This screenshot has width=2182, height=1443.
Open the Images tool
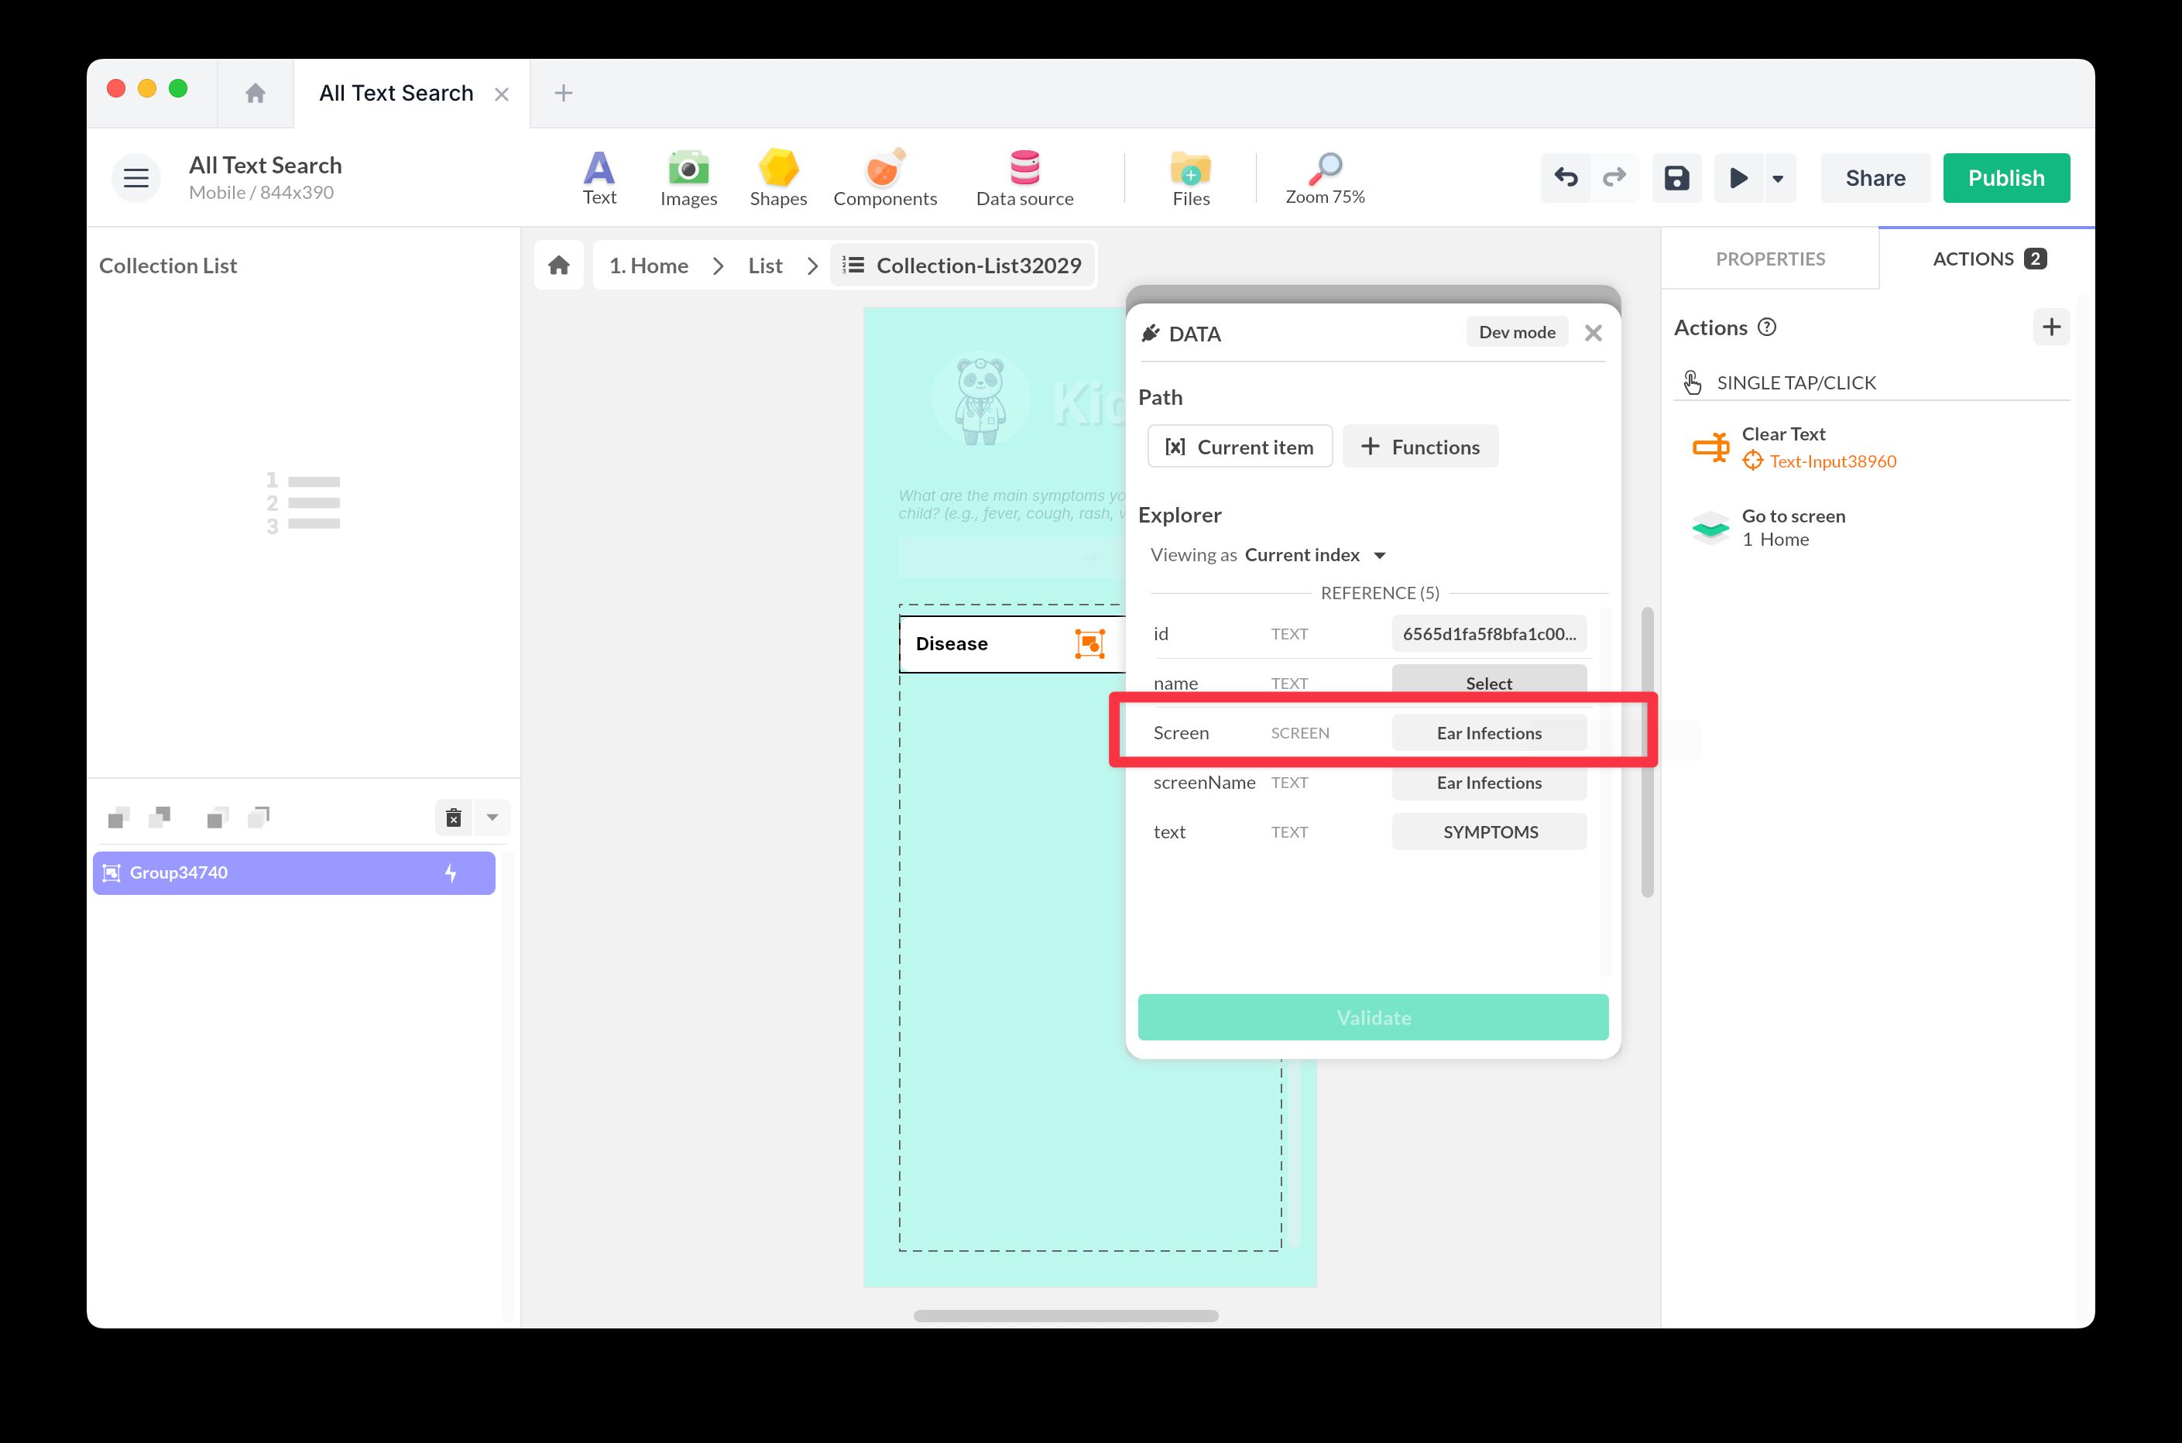point(688,177)
